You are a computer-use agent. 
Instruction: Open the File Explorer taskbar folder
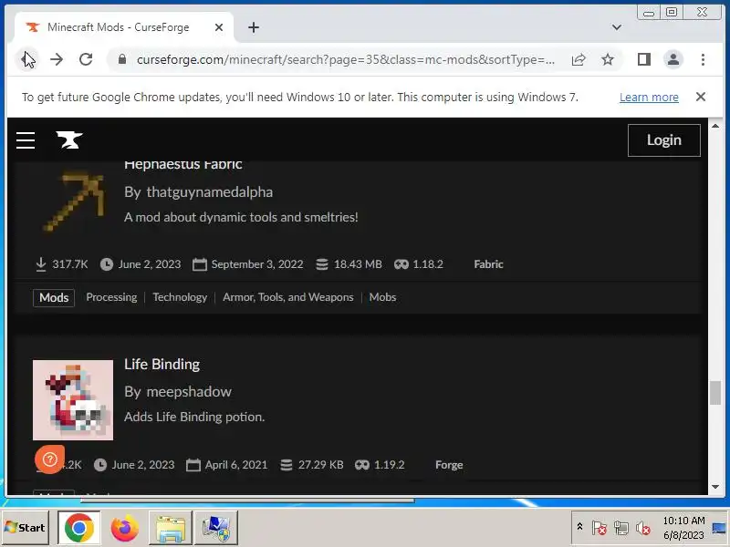click(x=171, y=528)
